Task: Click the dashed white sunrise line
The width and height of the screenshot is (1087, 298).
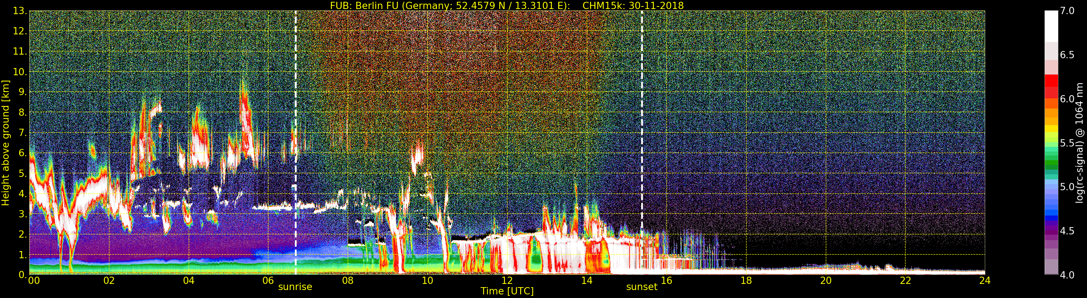Action: (295, 143)
